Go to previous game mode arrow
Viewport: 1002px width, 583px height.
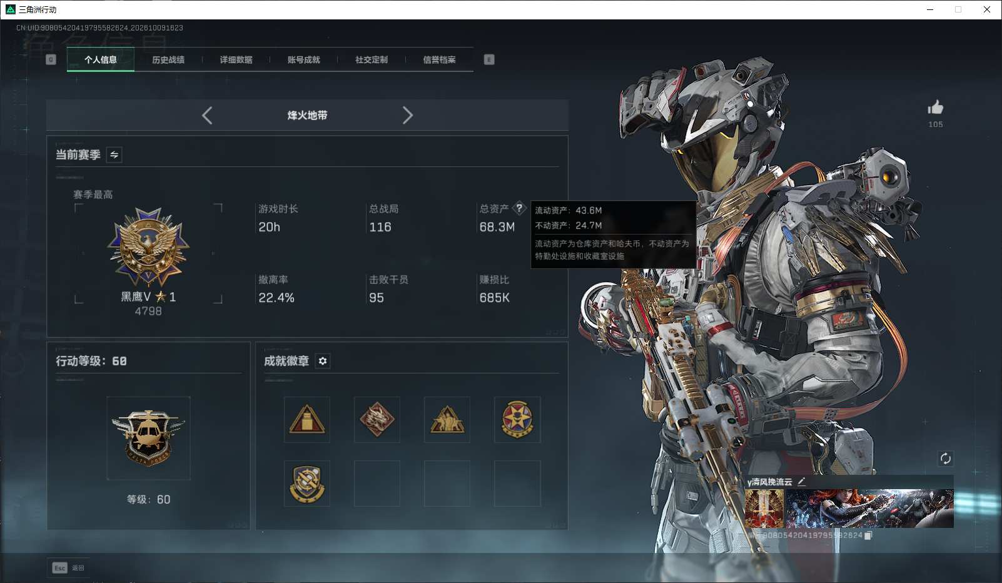point(207,115)
